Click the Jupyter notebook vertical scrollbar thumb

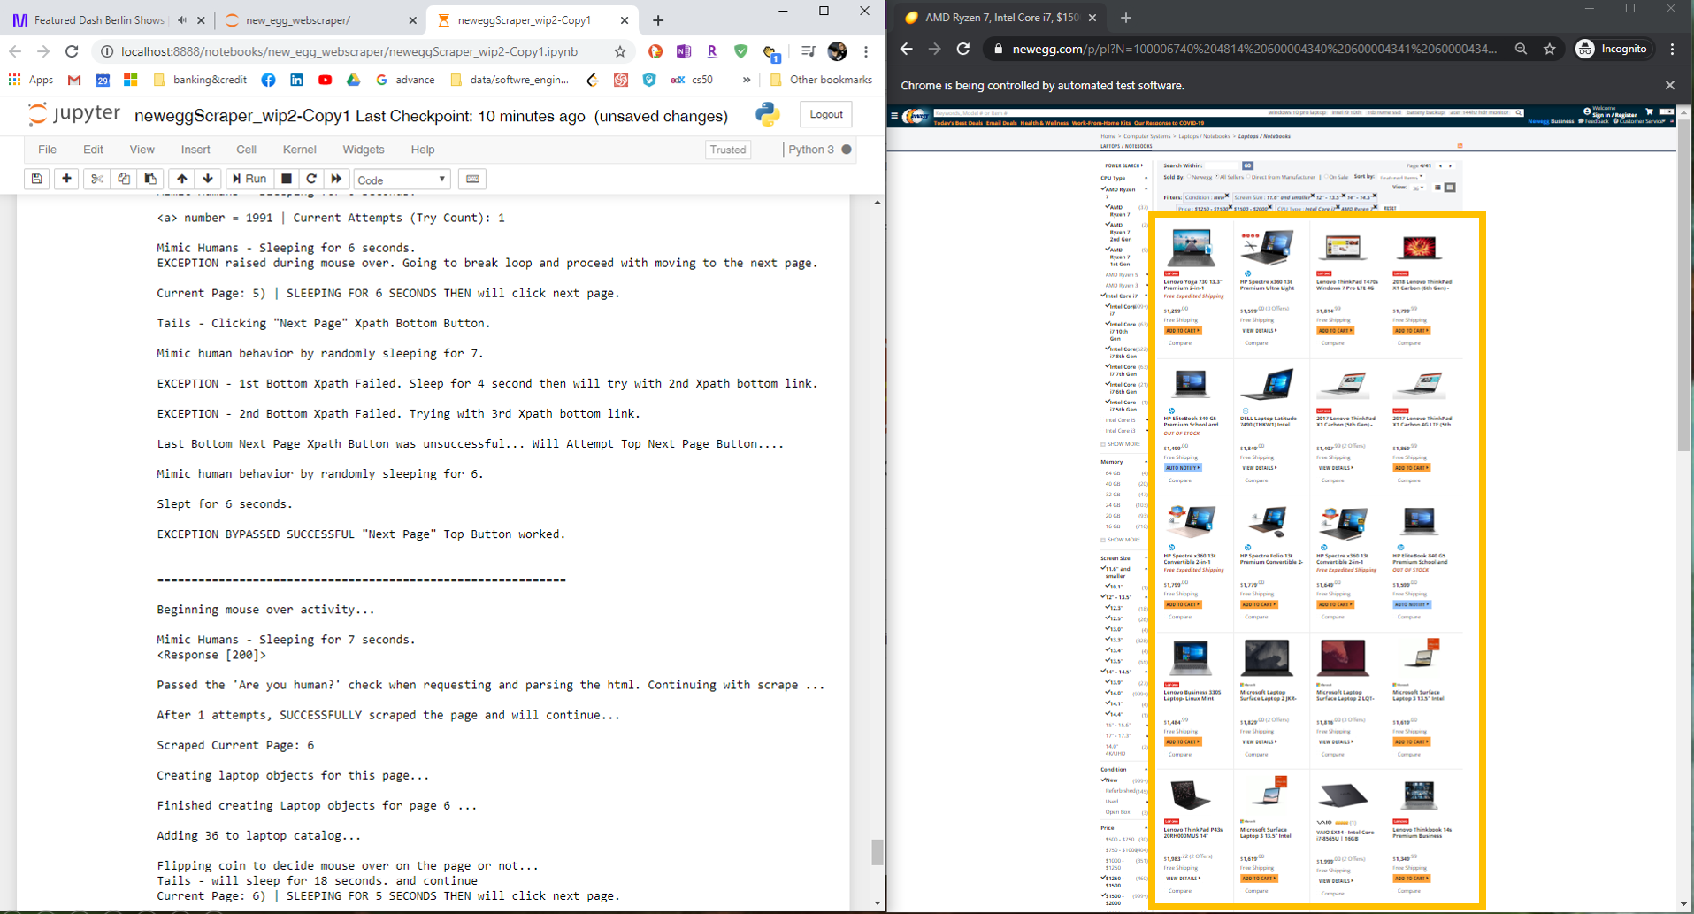877,852
